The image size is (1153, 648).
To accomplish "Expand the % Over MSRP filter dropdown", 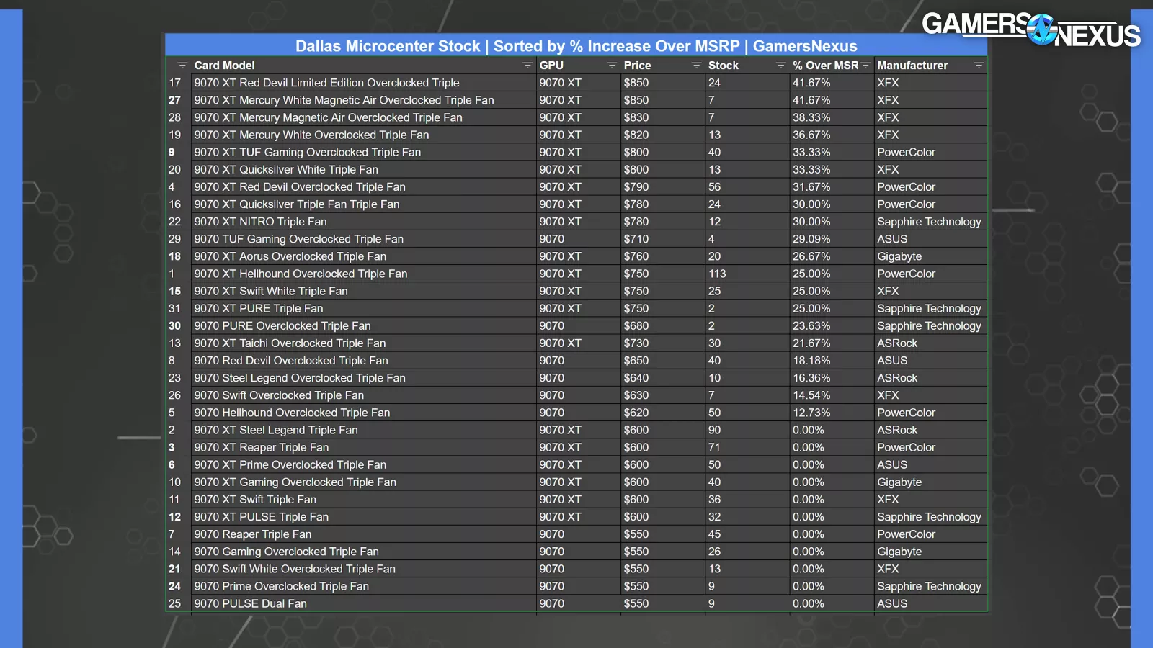I will [x=865, y=66].
